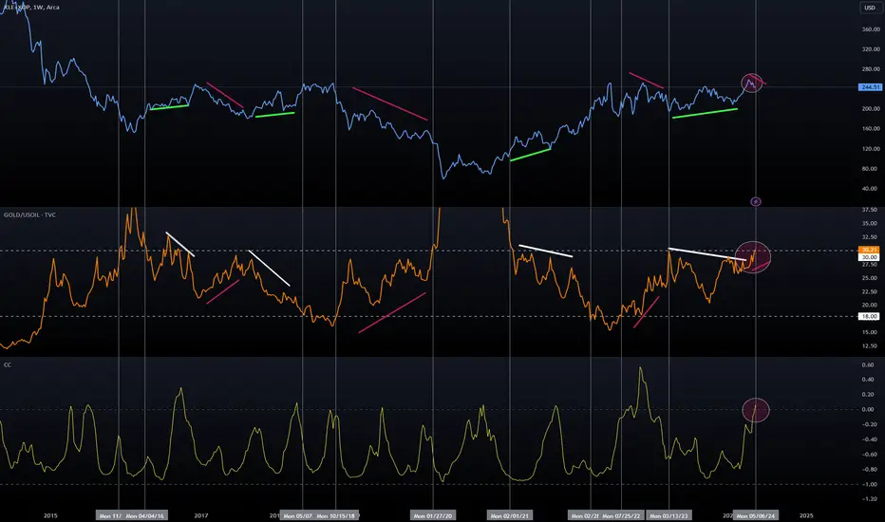The height and width of the screenshot is (522, 885).
Task: Click the 120.00 price axis value
Action: (871, 149)
